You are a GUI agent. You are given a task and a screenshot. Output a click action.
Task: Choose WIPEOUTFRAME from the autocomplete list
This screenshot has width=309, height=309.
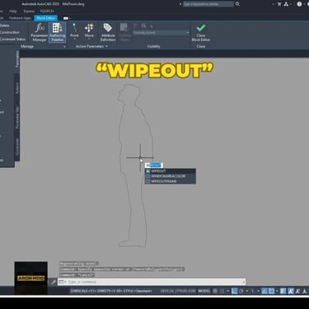coord(171,181)
